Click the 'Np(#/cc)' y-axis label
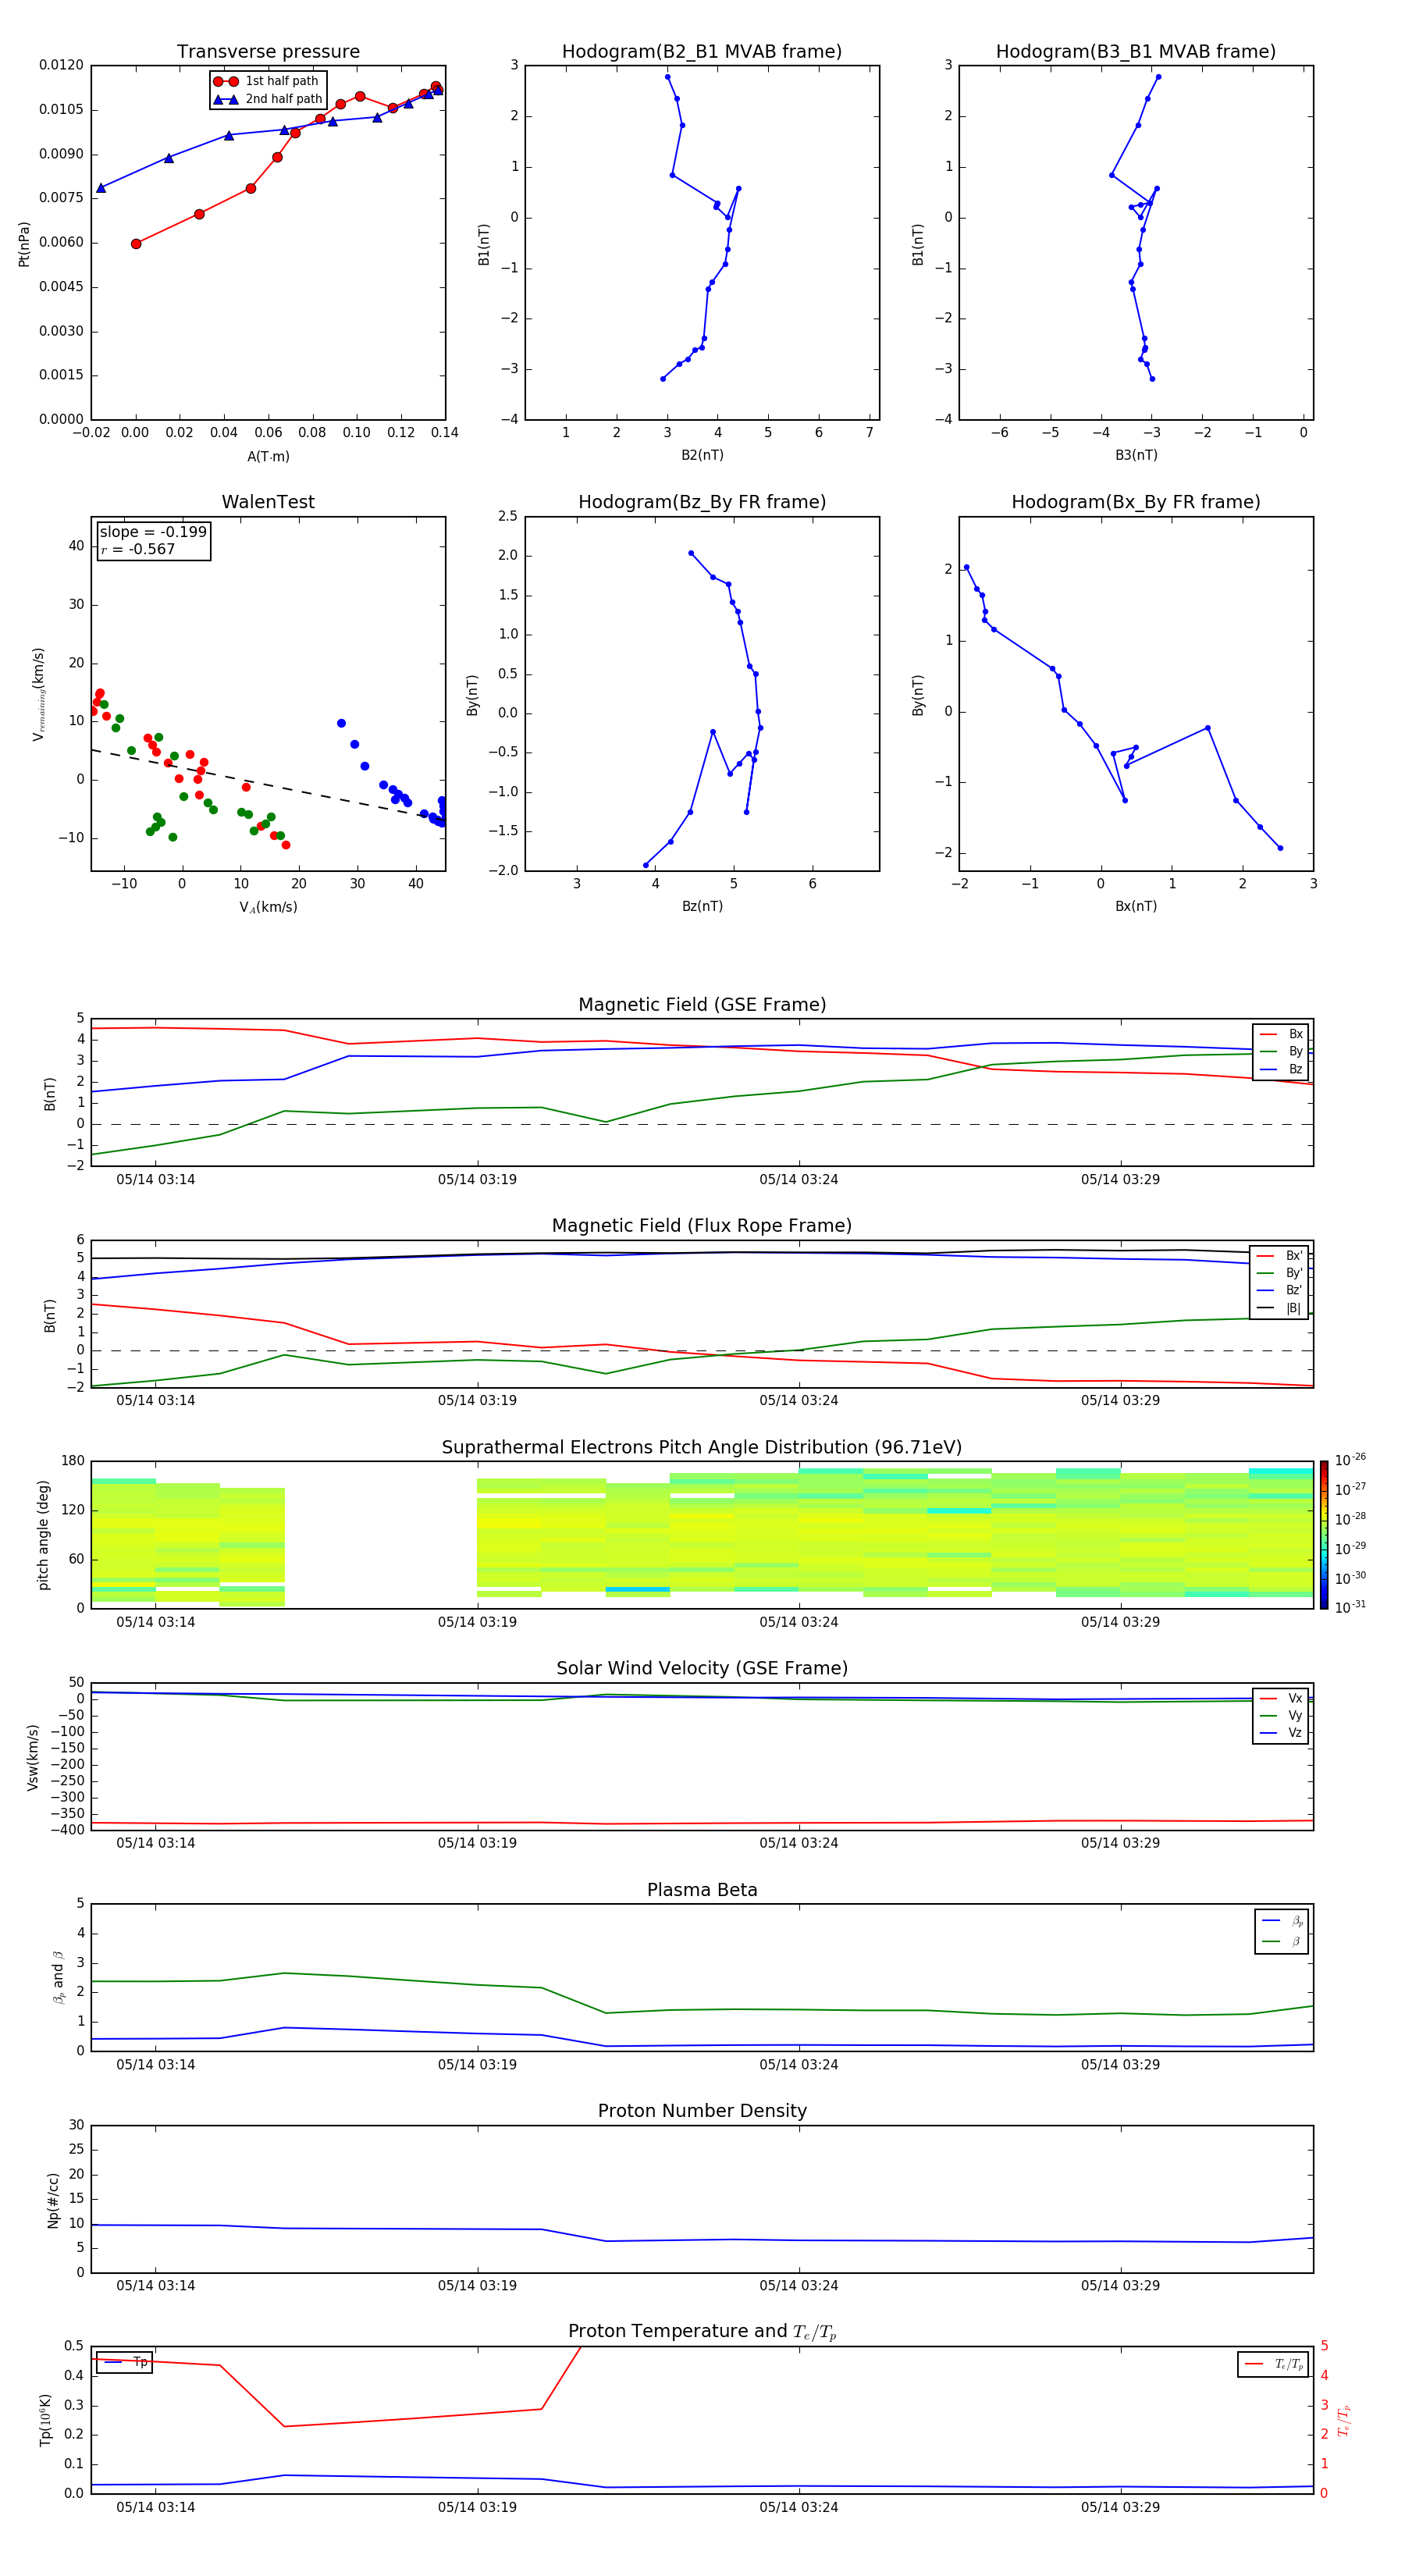The image size is (1405, 2576). pos(53,2199)
